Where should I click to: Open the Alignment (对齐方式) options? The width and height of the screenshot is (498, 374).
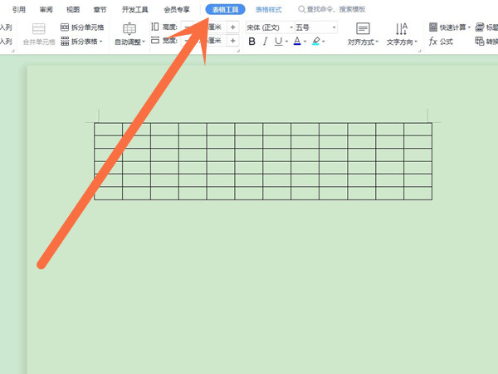(x=363, y=34)
